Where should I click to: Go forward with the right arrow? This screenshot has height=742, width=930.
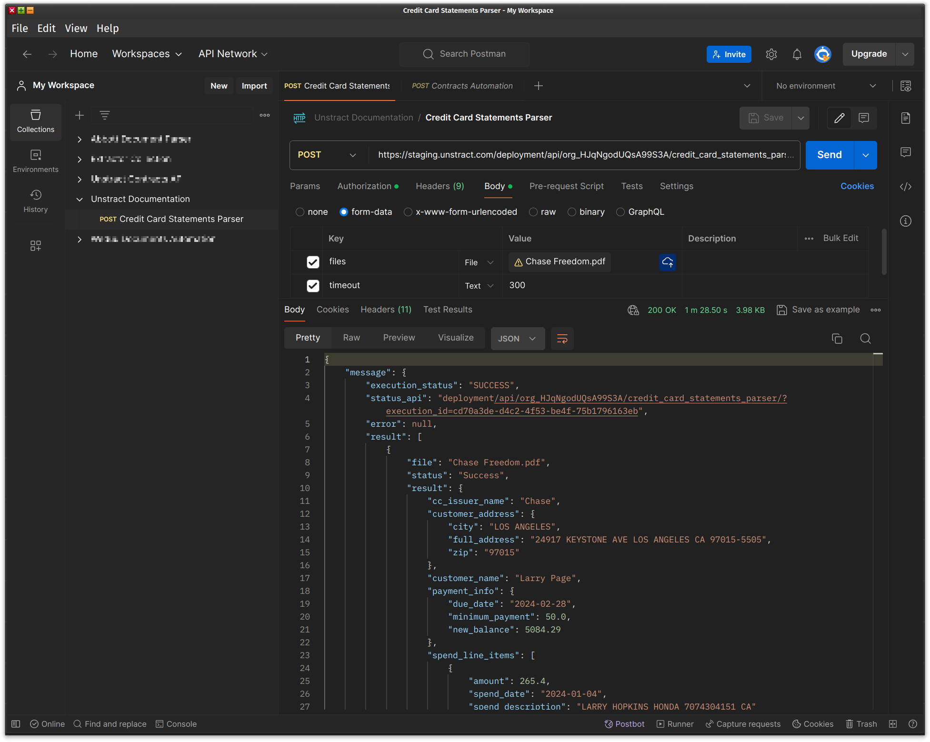pyautogui.click(x=52, y=54)
